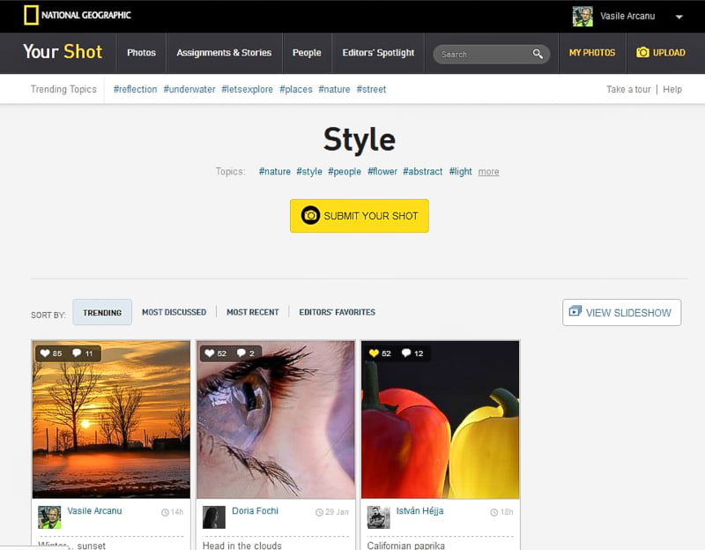Open the Californian paprika photo thumbnail
The height and width of the screenshot is (550, 705).
440,420
